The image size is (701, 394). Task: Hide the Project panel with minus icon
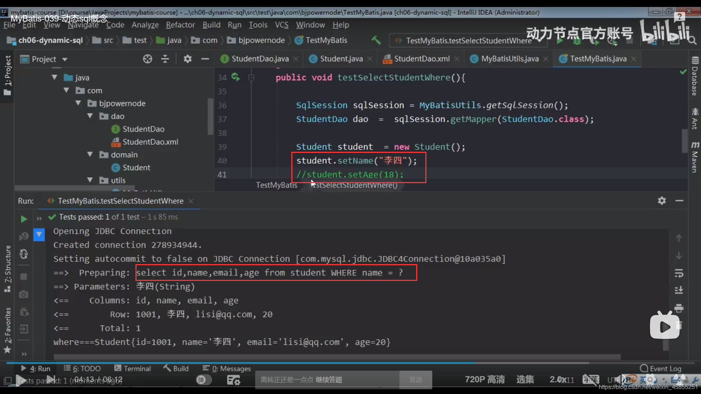[205, 59]
